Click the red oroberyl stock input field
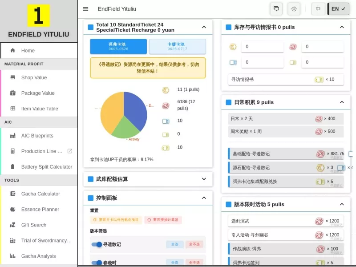 click(322, 47)
